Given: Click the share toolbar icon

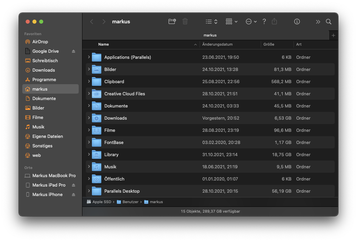Looking at the screenshot, I should [274, 22].
